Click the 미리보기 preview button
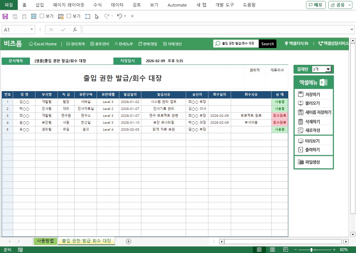 [312, 141]
